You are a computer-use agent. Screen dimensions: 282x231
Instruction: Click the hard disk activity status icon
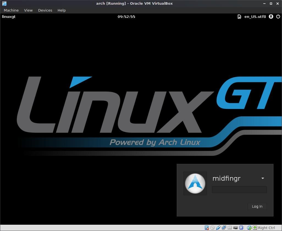[207, 228]
